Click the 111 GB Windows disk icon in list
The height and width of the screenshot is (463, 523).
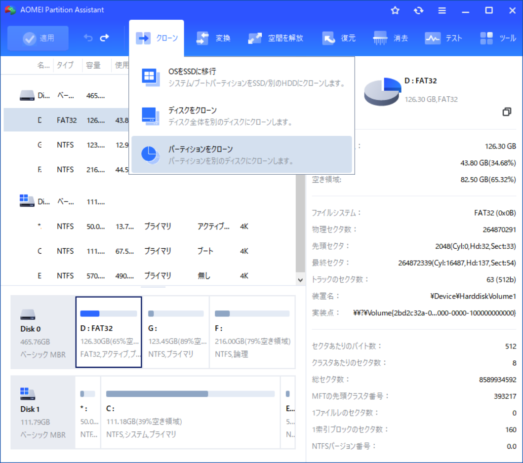[27, 201]
